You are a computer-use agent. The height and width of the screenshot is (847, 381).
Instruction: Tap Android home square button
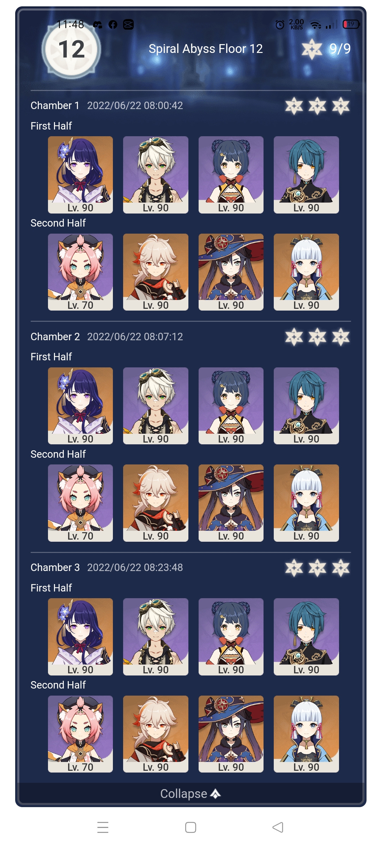[190, 827]
